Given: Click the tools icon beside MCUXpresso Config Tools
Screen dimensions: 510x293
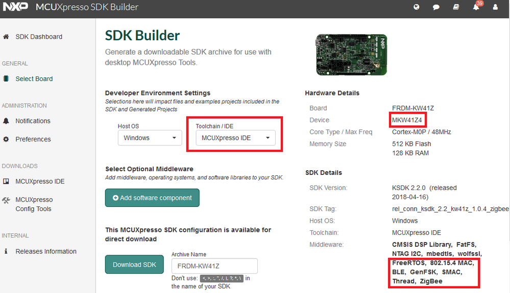Looking at the screenshot, I should [6, 200].
